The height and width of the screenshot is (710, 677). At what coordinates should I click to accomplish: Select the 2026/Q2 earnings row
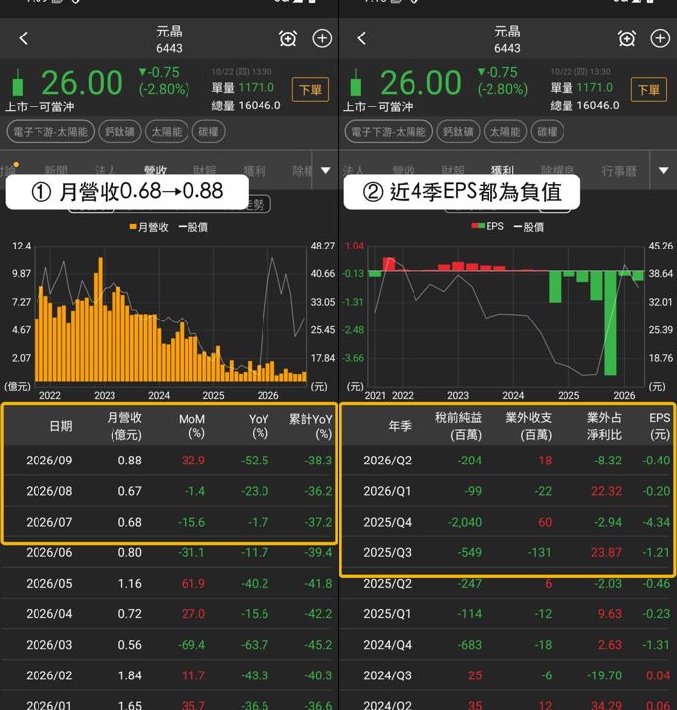(507, 461)
